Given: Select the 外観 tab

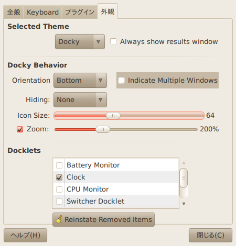Looking at the screenshot, I should click(x=108, y=12).
